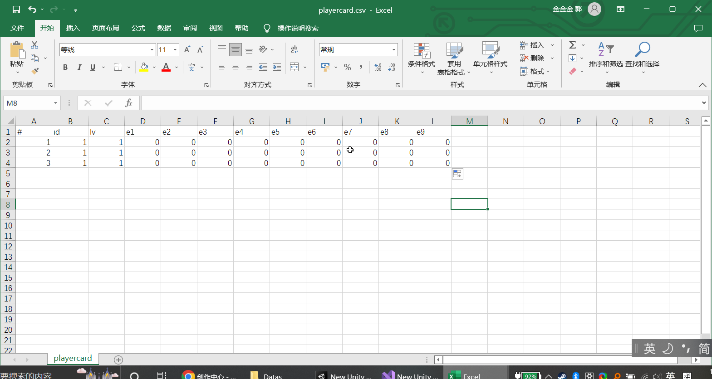The width and height of the screenshot is (712, 379).
Task: Switch to the 插入 Insert tab
Action: pos(73,28)
